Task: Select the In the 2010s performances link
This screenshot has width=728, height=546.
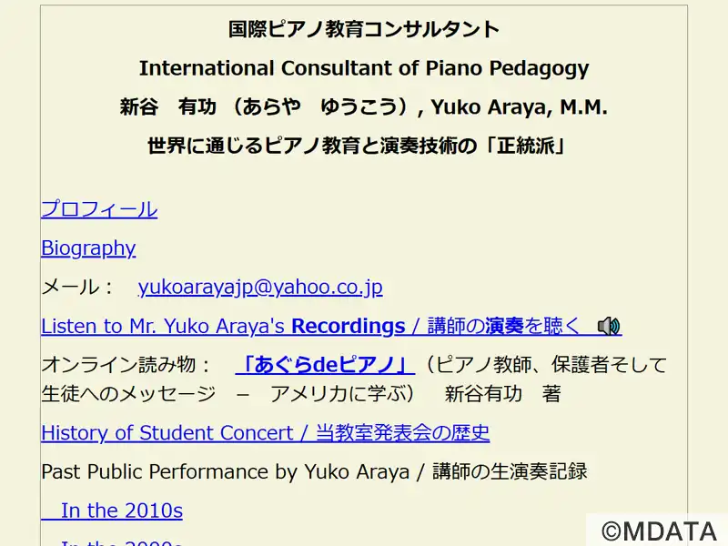Action: [x=121, y=511]
